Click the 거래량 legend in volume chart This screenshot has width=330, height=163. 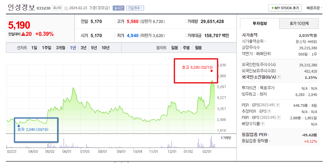pos(226,138)
